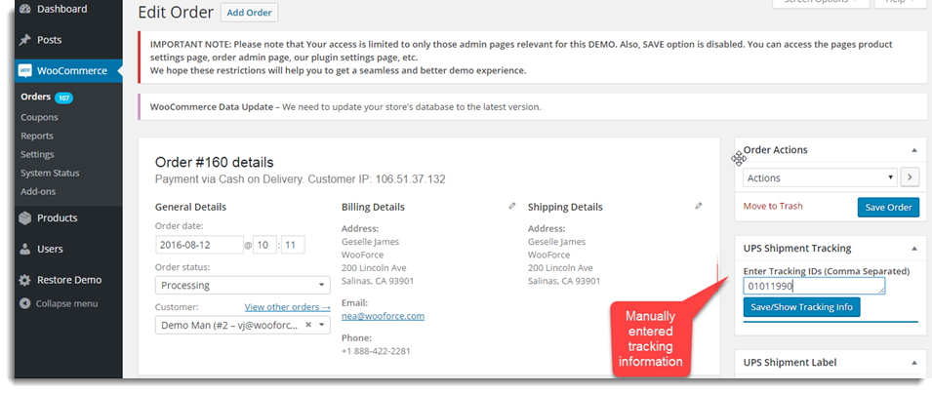932x393 pixels.
Task: Edit Shipping Details with pencil icon
Action: click(x=699, y=206)
